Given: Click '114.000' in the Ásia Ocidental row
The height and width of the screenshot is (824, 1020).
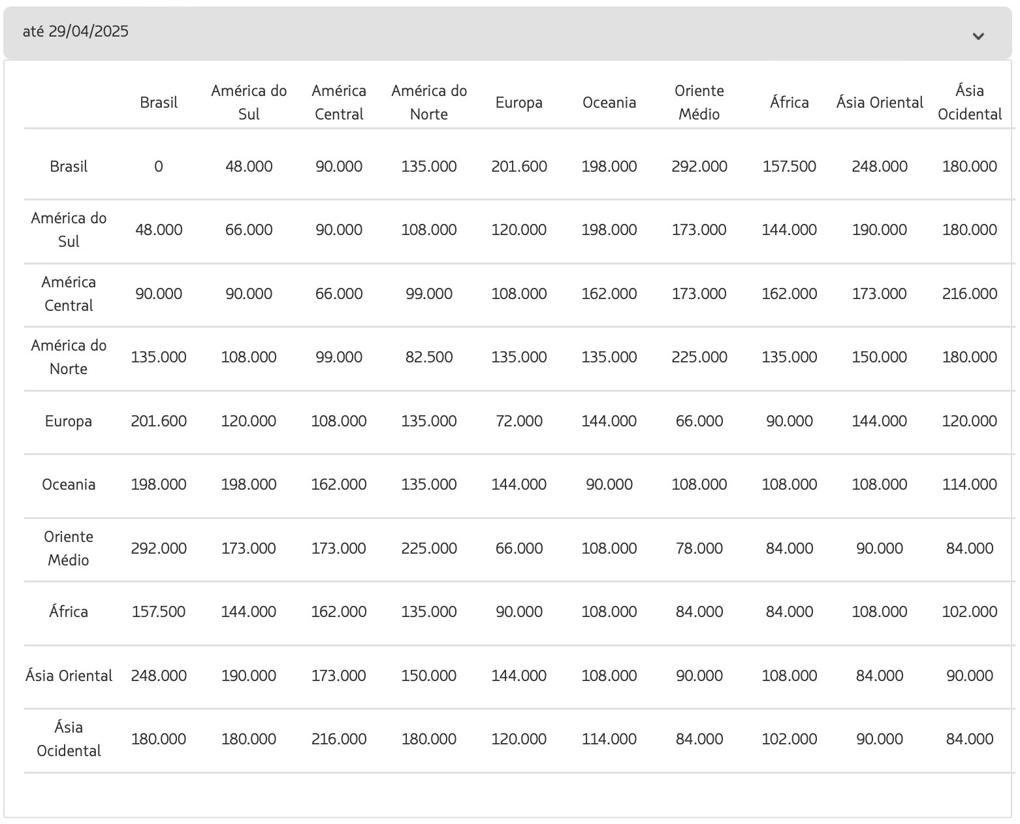Looking at the screenshot, I should (x=609, y=739).
